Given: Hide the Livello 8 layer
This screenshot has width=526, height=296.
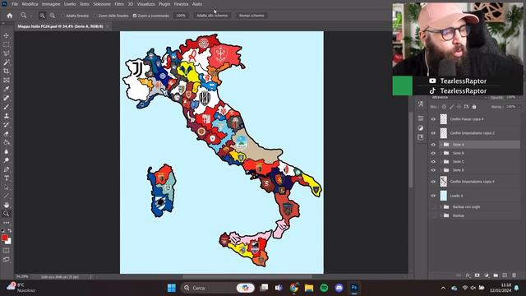Looking at the screenshot, I should (x=433, y=196).
